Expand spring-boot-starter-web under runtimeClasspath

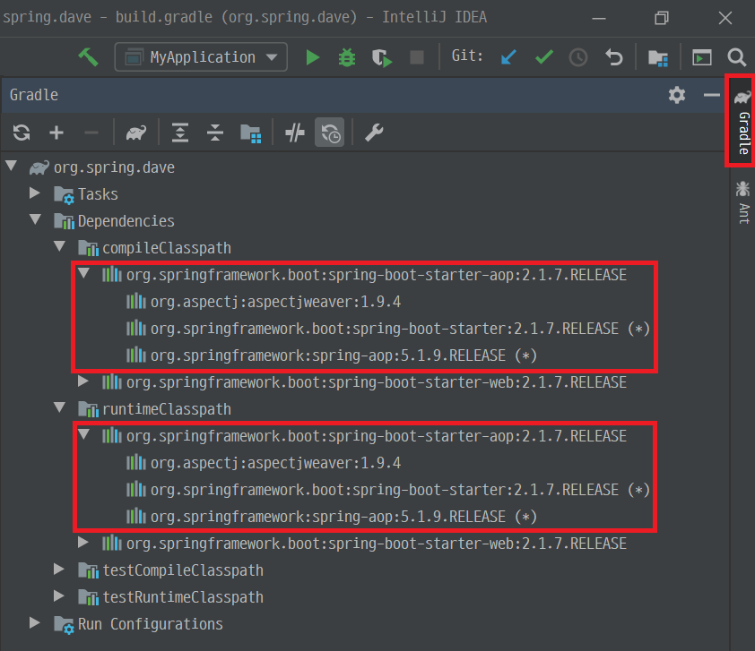pyautogui.click(x=83, y=543)
